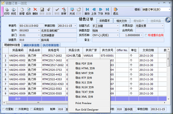Select the VARGUS supplier cell
This screenshot has height=114, width=173.
coord(91,56)
